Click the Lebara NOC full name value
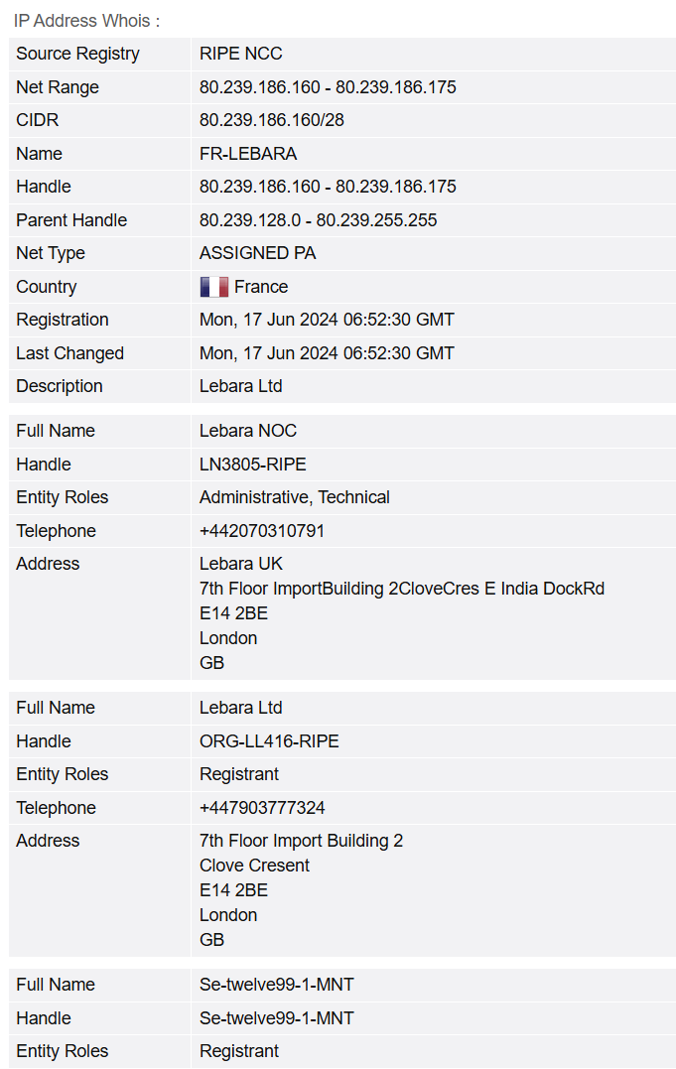The width and height of the screenshot is (676, 1069). coord(248,431)
